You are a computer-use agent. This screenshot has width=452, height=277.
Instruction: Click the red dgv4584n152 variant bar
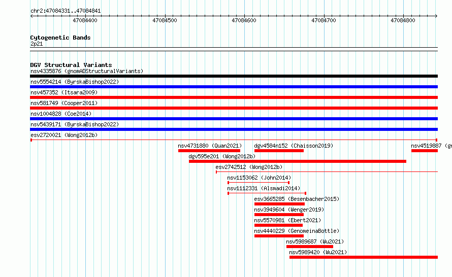pyautogui.click(x=279, y=151)
